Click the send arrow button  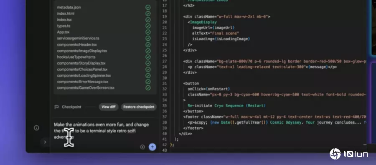152,147
